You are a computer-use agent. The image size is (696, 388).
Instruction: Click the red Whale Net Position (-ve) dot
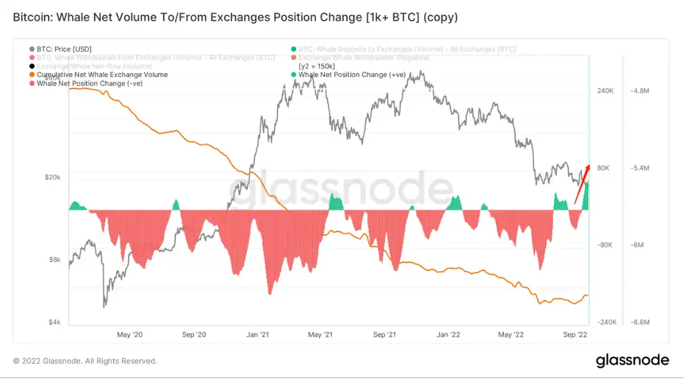tap(32, 83)
